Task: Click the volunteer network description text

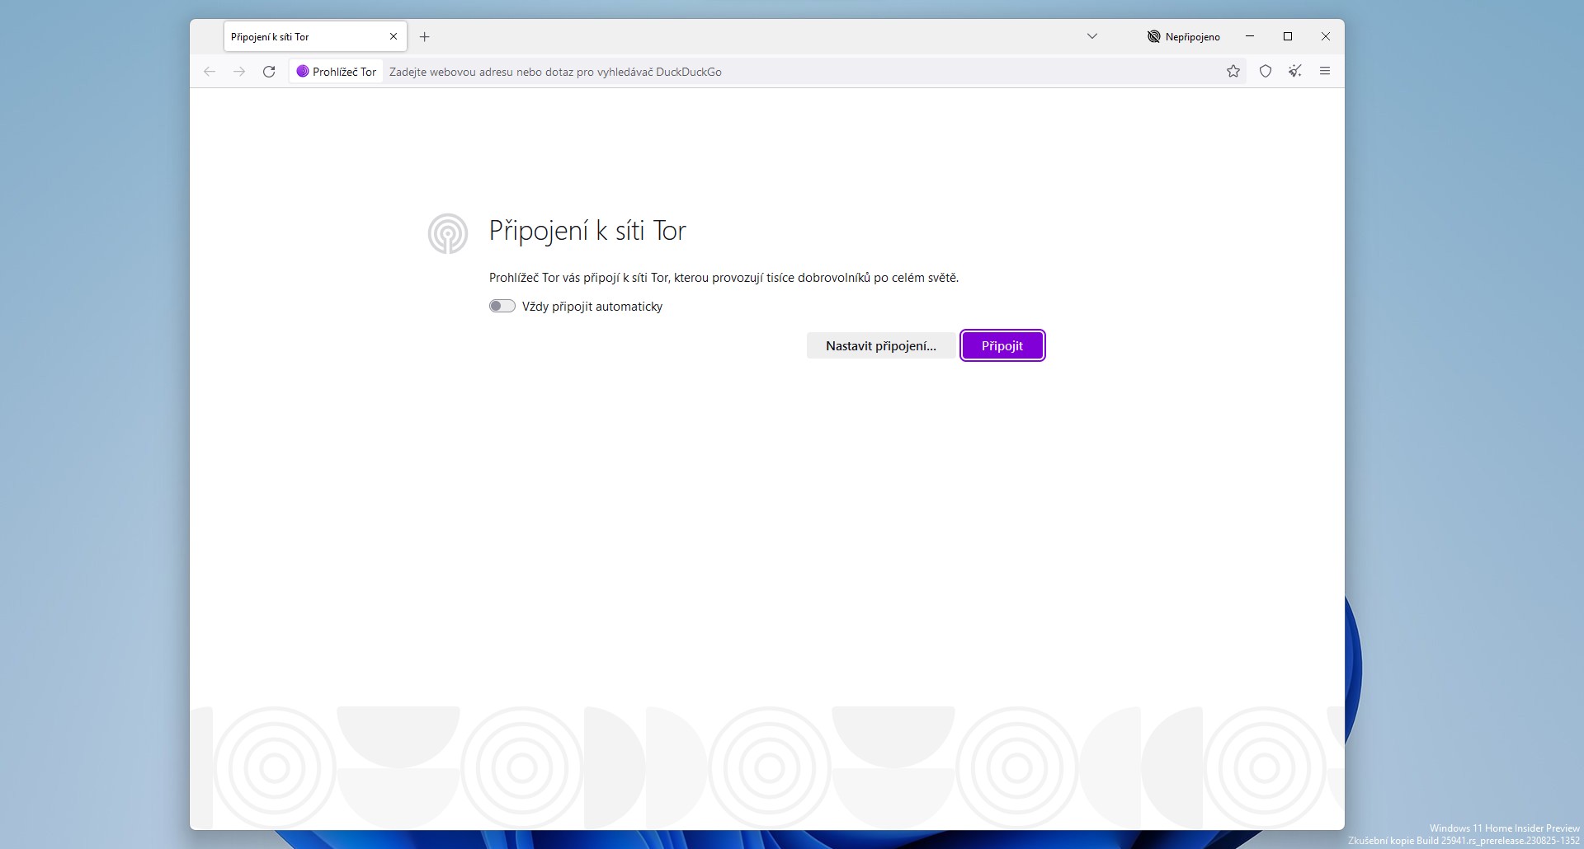Action: pos(724,278)
